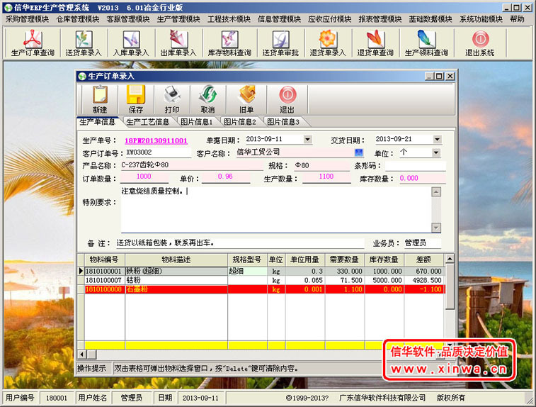Click the 取消 icon in order window
This screenshot has width=536, height=407.
(x=207, y=99)
